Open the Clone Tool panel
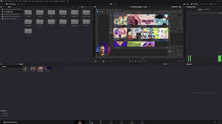 pos(22,4)
